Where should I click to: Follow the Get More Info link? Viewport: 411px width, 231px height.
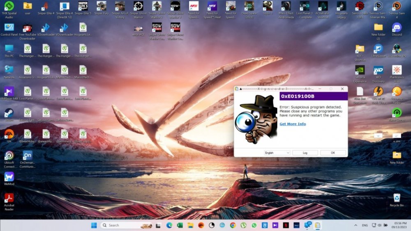pyautogui.click(x=293, y=124)
